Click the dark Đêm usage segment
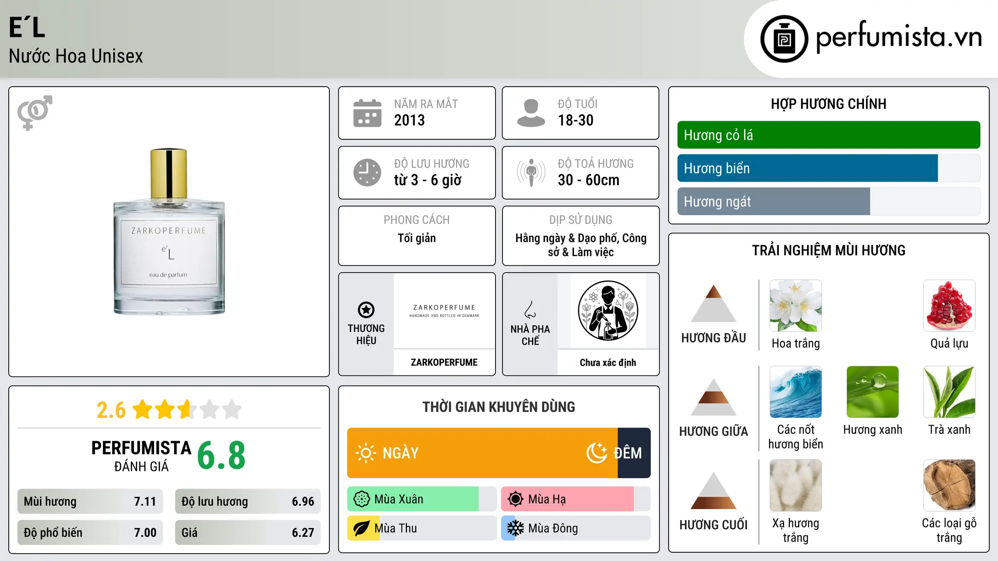The height and width of the screenshot is (561, 998). [x=634, y=453]
